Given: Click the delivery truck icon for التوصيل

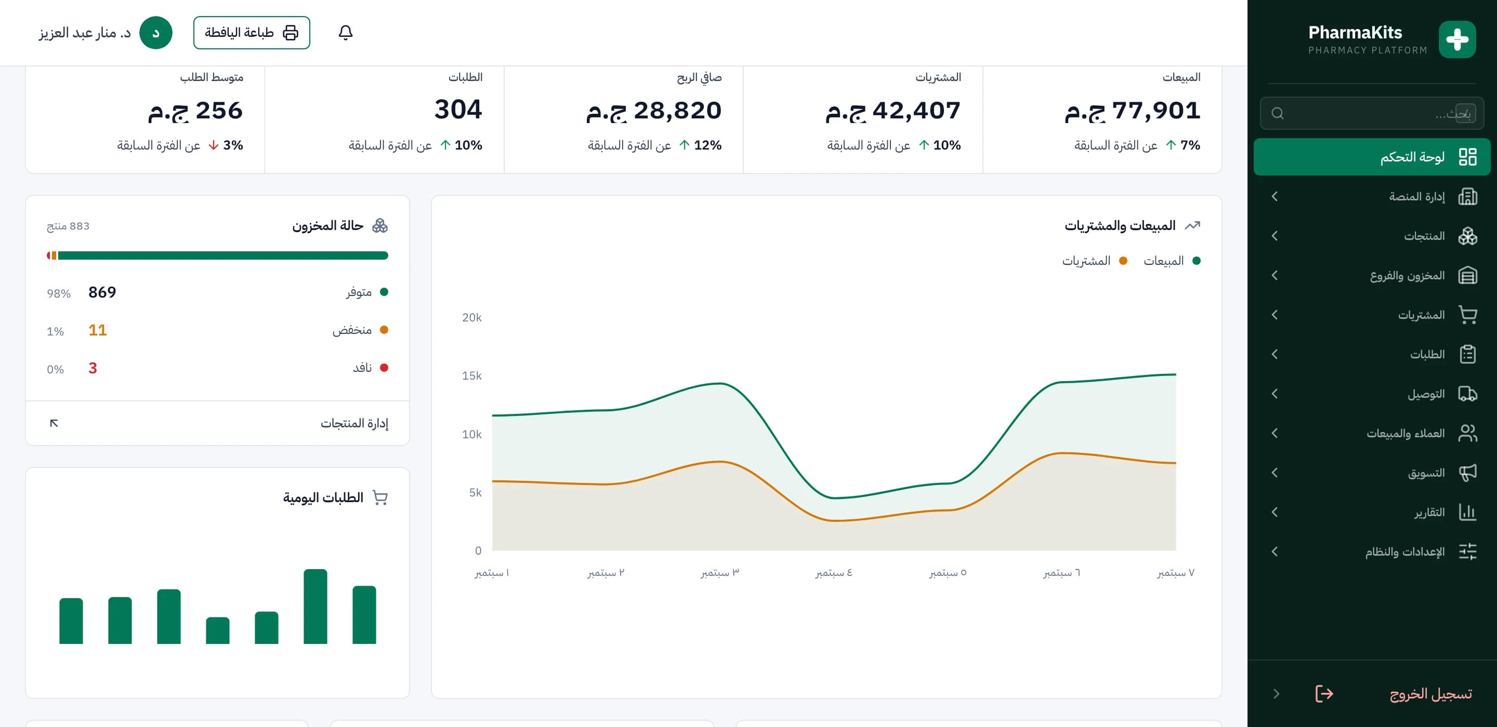Looking at the screenshot, I should tap(1467, 394).
